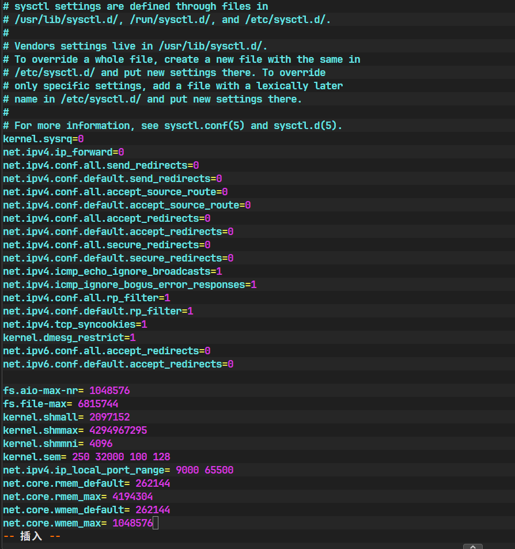The image size is (515, 549).
Task: Click net.core.rmem_max value 4194304
Action: [x=132, y=497]
